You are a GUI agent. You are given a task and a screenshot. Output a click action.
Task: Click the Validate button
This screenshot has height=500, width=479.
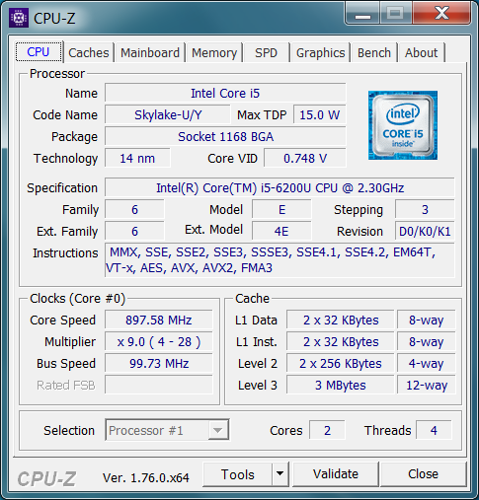(336, 474)
